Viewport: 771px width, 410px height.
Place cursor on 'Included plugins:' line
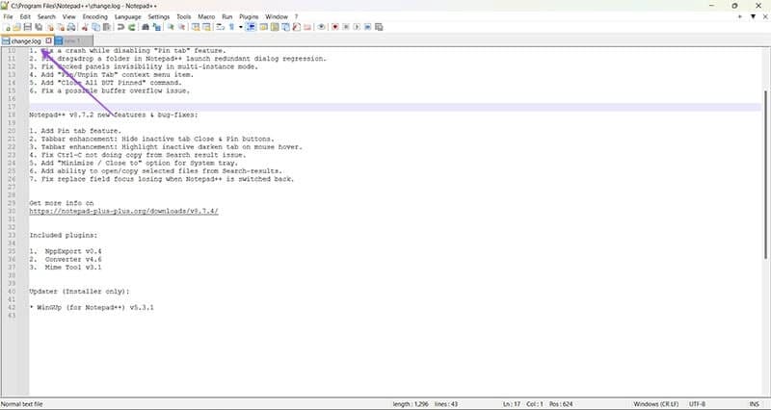64,235
